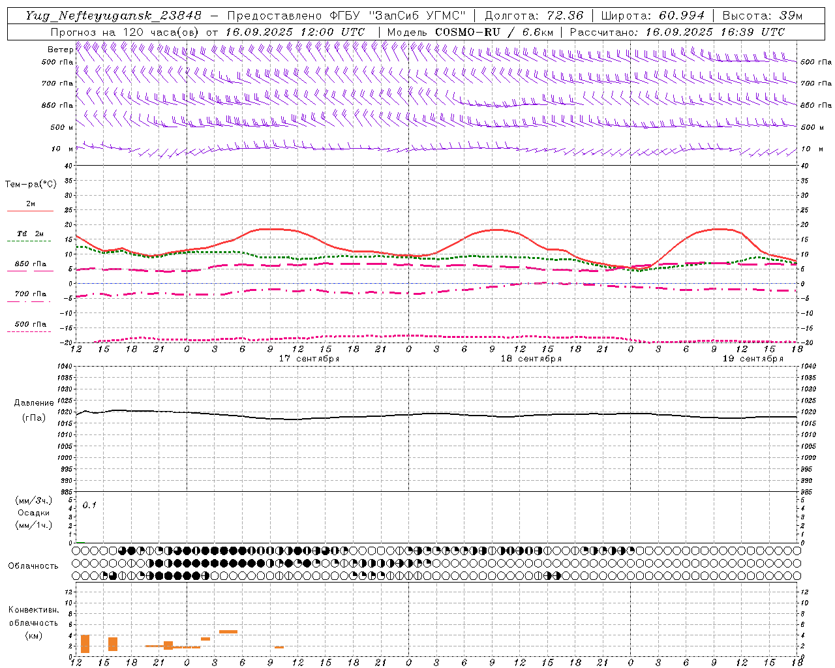Image resolution: width=835 pixels, height=668 pixels.
Task: Click the '500 гПа' dotted temperature legend entry
Action: (31, 324)
